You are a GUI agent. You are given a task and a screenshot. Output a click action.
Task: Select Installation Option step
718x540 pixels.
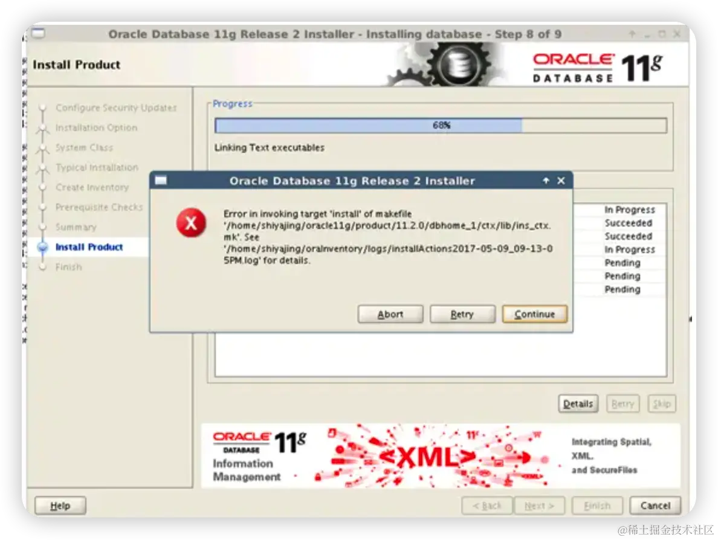pos(96,127)
